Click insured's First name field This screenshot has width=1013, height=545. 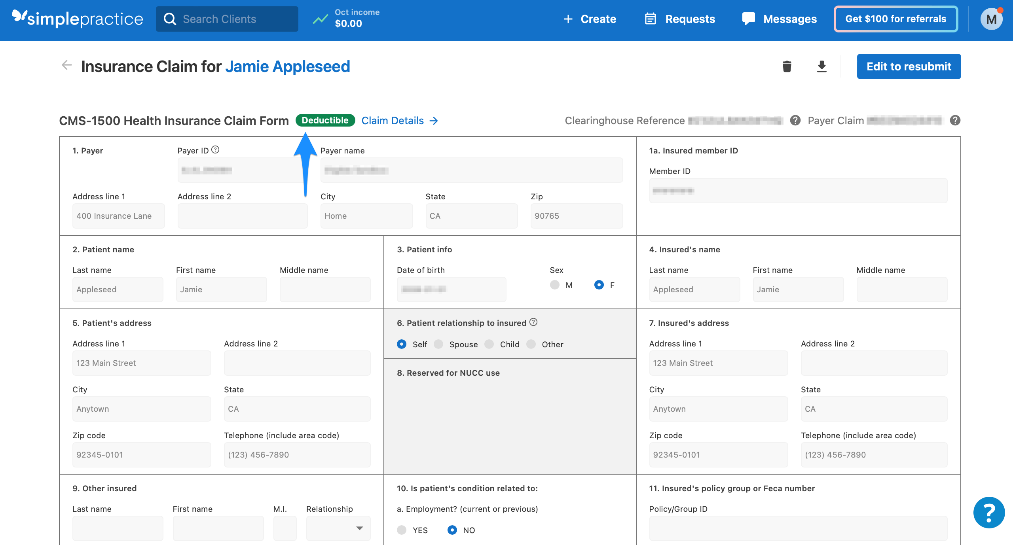798,290
